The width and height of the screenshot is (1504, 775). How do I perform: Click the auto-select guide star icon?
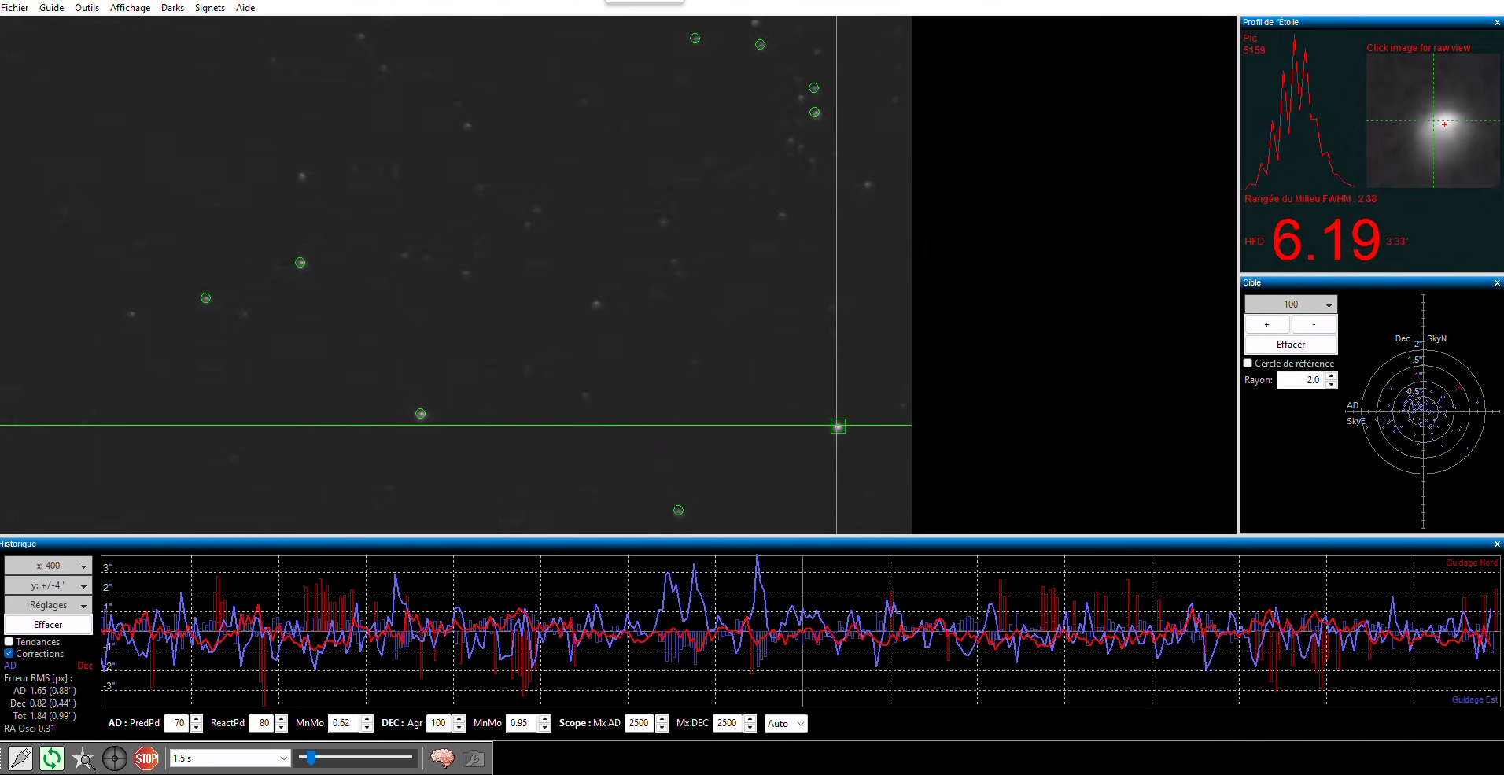pos(83,758)
